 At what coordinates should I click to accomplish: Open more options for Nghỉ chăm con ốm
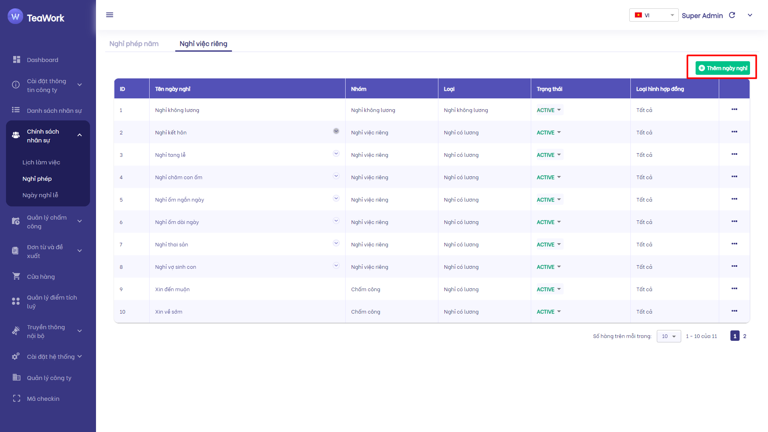click(734, 176)
